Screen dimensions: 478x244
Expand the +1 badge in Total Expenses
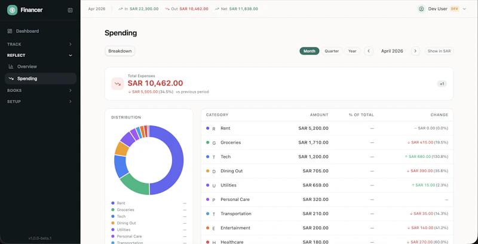[442, 84]
